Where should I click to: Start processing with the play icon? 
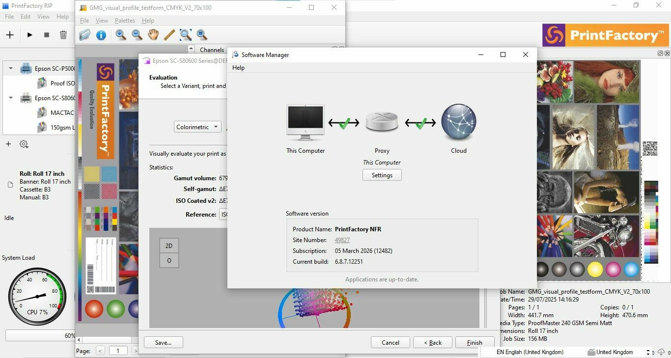coord(30,35)
